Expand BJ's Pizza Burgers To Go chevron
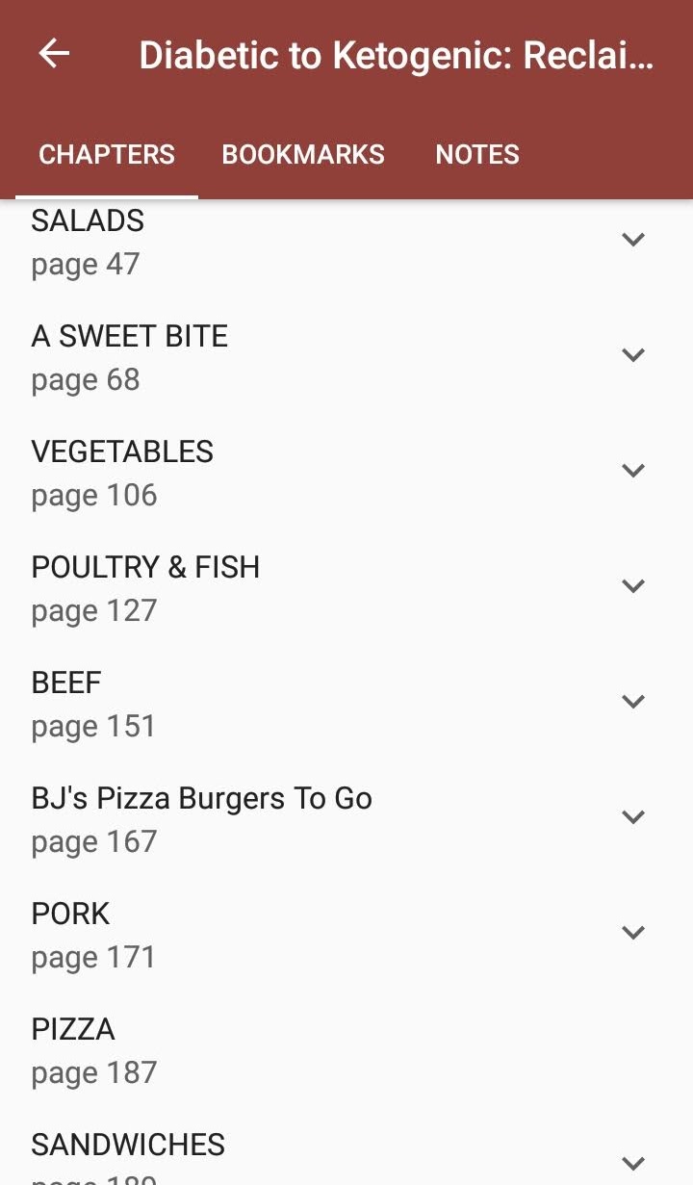 pyautogui.click(x=632, y=817)
